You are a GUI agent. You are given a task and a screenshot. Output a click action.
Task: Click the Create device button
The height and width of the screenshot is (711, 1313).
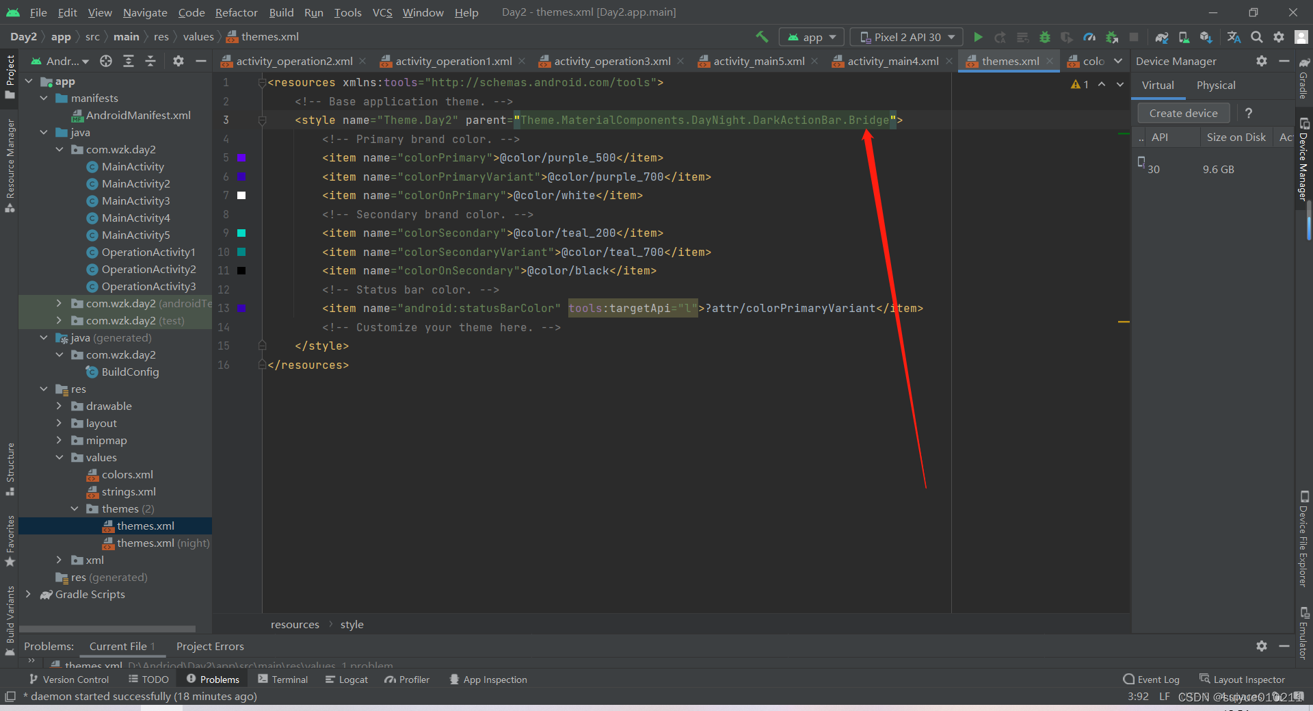pyautogui.click(x=1182, y=113)
